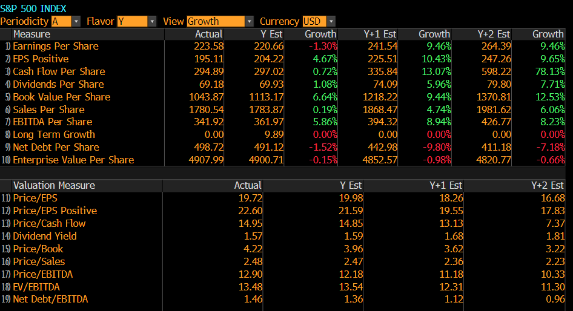Click the 7.37 Price/Cash Flow Y+2 estimate
The width and height of the screenshot is (573, 311).
pyautogui.click(x=555, y=224)
